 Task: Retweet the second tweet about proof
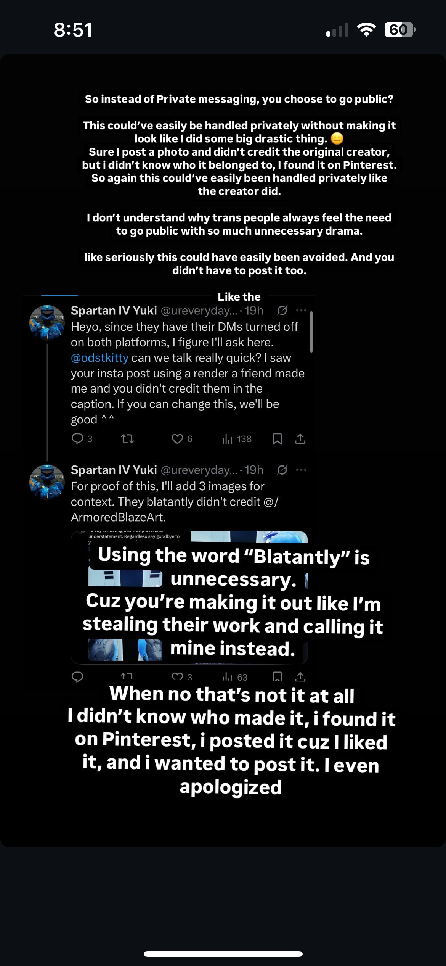[x=127, y=676]
